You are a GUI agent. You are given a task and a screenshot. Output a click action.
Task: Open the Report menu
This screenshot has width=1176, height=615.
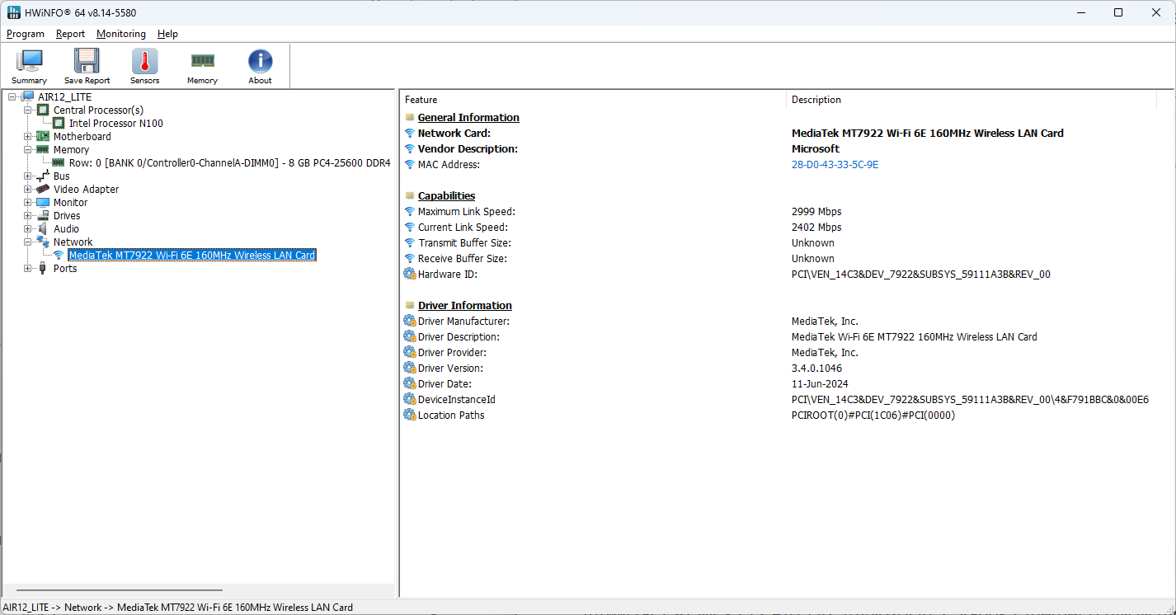coord(71,34)
